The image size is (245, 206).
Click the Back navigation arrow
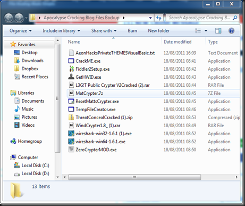[9, 18]
